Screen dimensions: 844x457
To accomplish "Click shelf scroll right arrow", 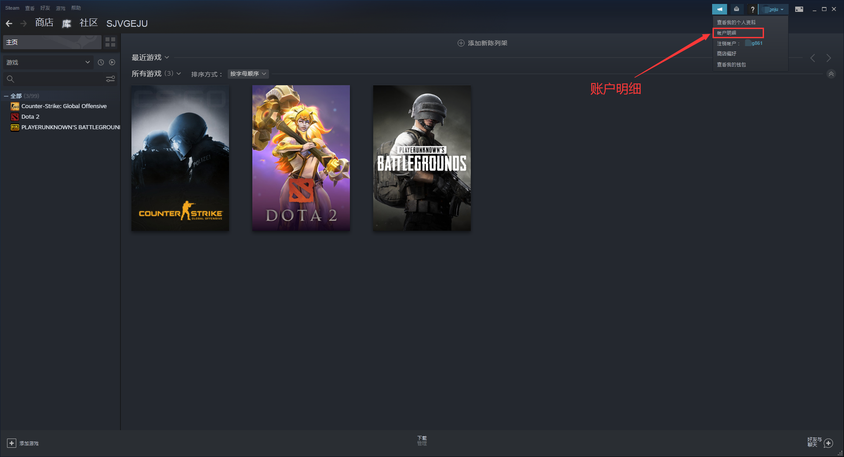I will pos(829,58).
